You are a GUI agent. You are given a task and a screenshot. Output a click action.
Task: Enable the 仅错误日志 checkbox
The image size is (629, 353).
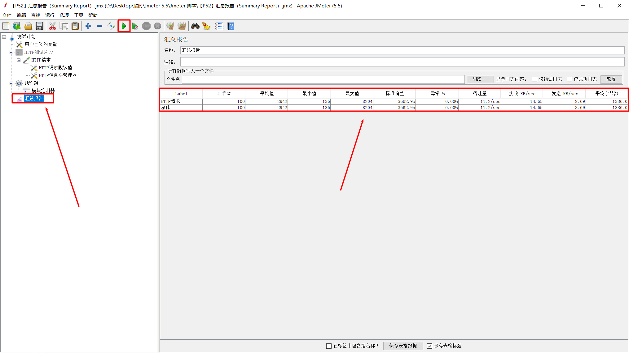(534, 79)
